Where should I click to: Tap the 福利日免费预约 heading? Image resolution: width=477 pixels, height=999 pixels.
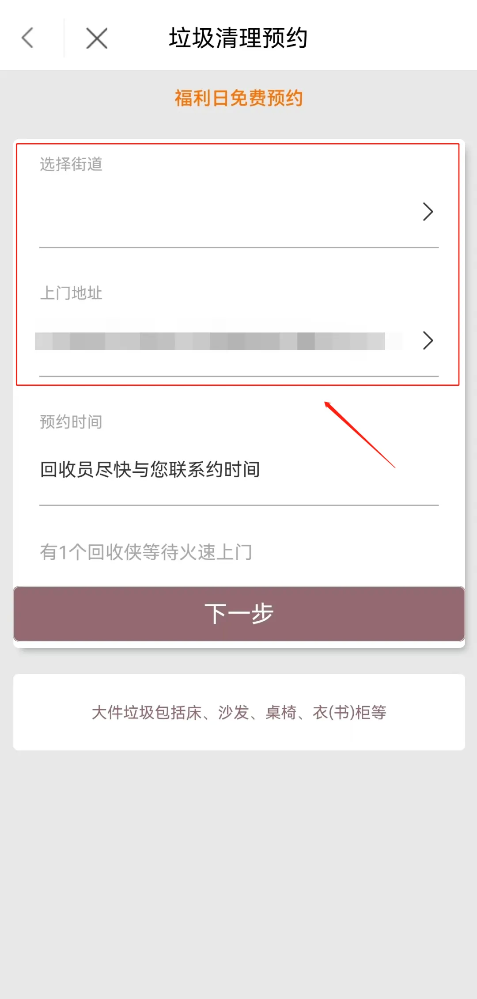coord(238,98)
